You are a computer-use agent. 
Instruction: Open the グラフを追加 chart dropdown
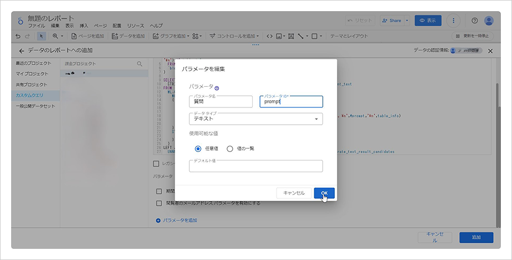point(171,36)
